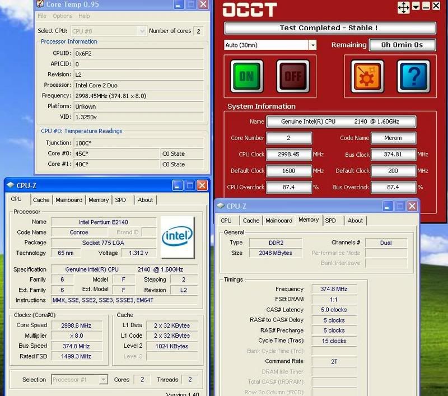Click the Remaining time field in OCCT
The image size is (448, 396).
(x=402, y=45)
